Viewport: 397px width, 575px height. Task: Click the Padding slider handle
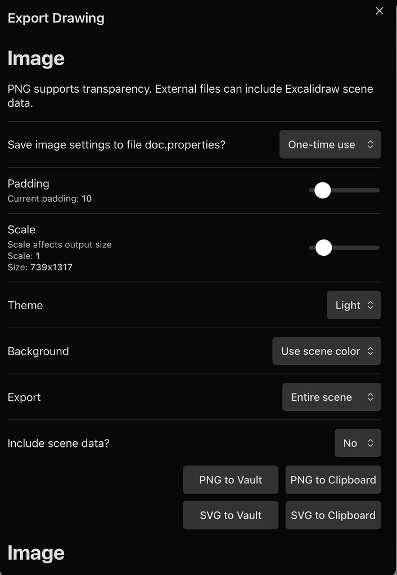pyautogui.click(x=323, y=191)
